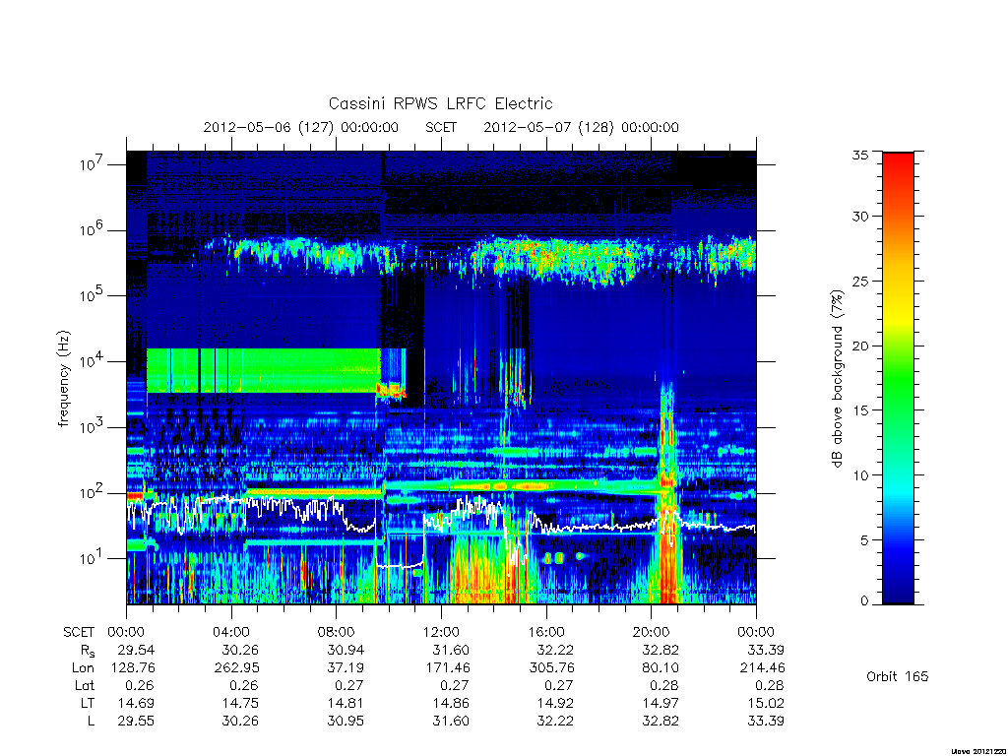Click the 16:00 SCET tick label
This screenshot has width=1008, height=756.
546,632
